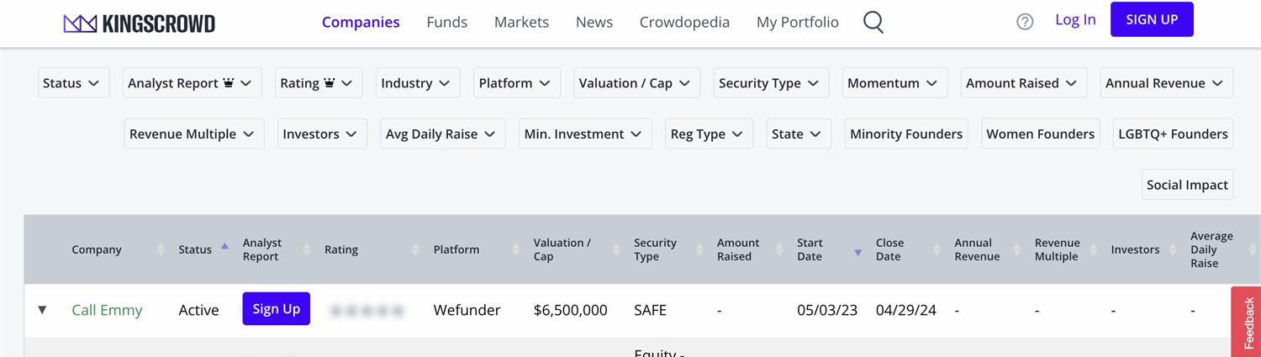This screenshot has width=1261, height=357.
Task: Open the Status filter dropdown
Action: coord(74,83)
